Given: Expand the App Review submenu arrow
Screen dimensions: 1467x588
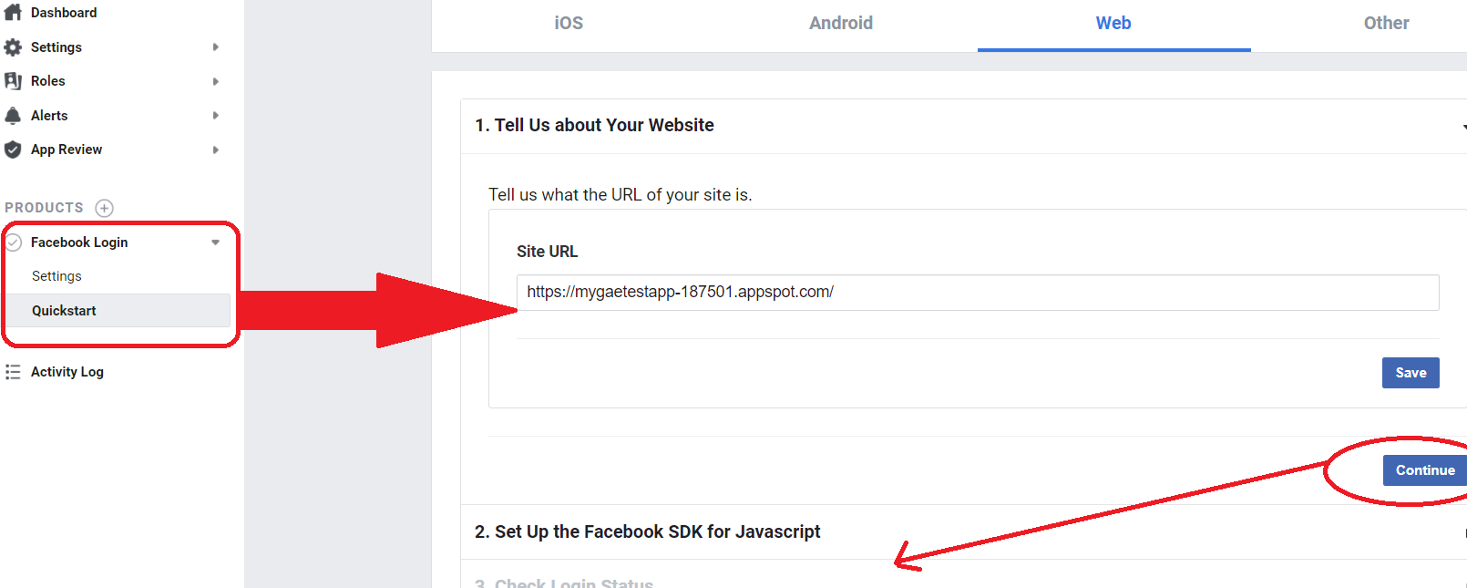Looking at the screenshot, I should tap(216, 150).
